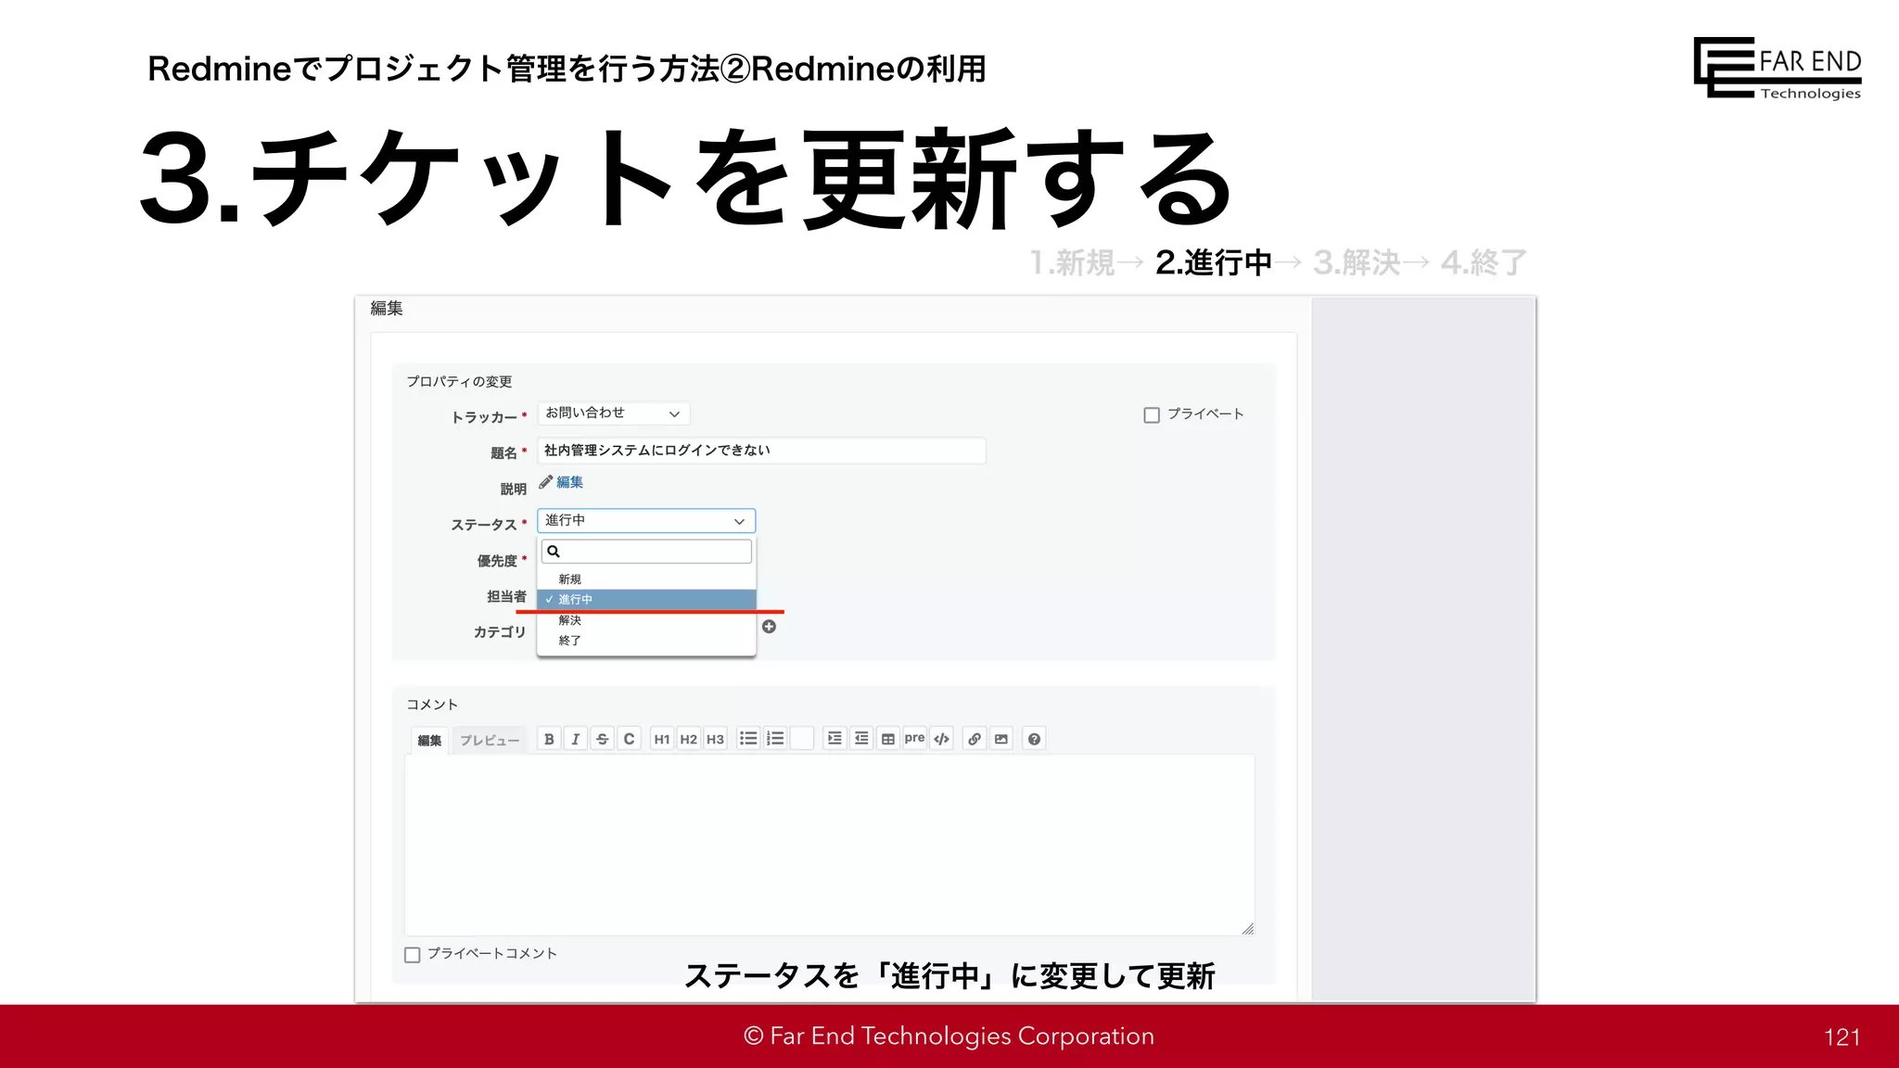
Task: Click the コメント heading
Action: [432, 705]
